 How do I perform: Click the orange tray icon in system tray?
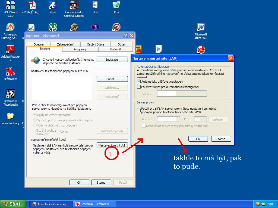tap(258, 204)
